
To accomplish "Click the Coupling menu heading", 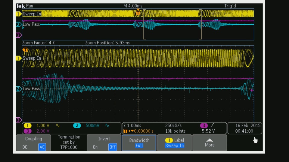I will click(x=33, y=139).
